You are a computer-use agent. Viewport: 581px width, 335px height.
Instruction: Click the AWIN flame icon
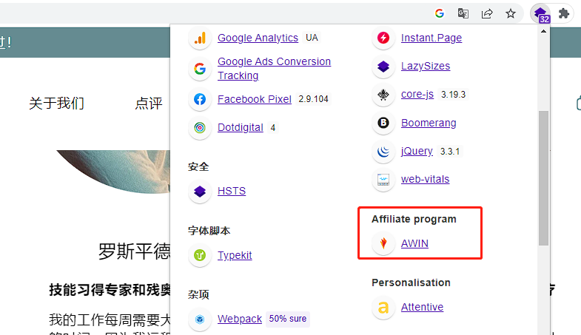(x=383, y=243)
